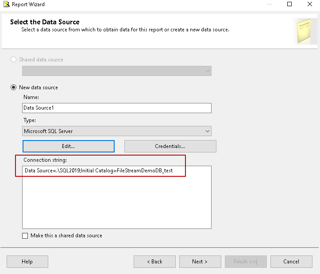This screenshot has height=274, width=320.
Task: Enable Make this a shared data source
Action: tap(25, 236)
